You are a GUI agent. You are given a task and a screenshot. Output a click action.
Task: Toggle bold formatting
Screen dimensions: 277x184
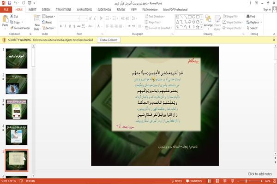point(60,26)
